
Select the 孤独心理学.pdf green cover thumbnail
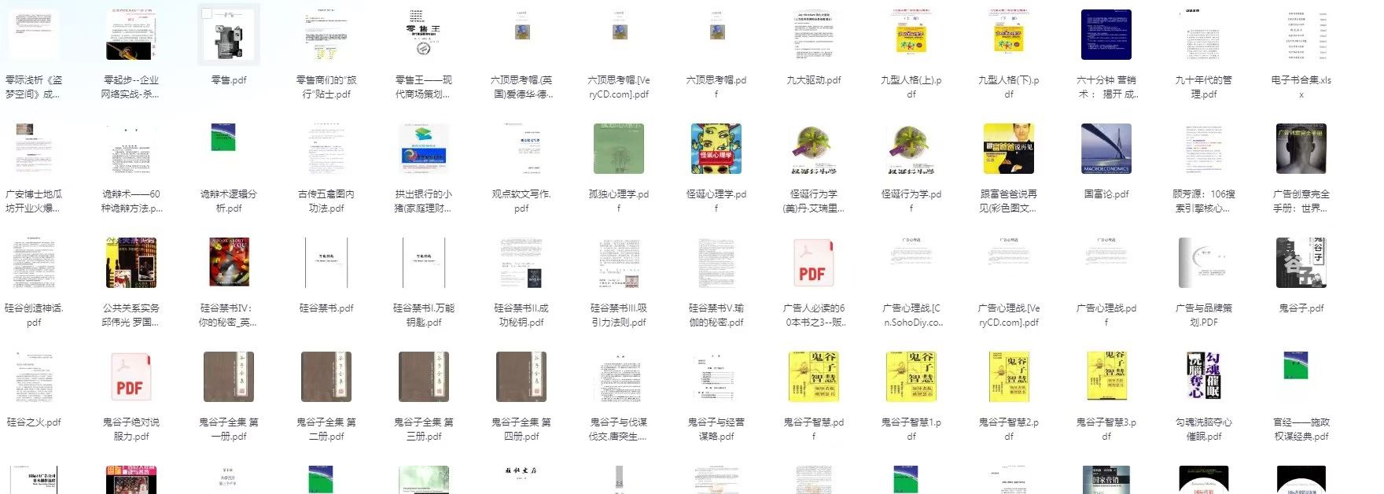click(x=618, y=149)
